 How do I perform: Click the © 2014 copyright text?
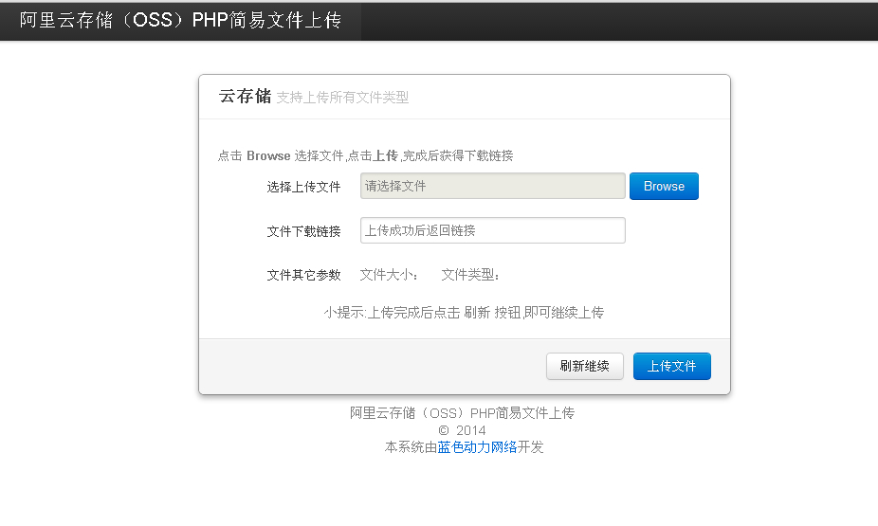pos(463,430)
